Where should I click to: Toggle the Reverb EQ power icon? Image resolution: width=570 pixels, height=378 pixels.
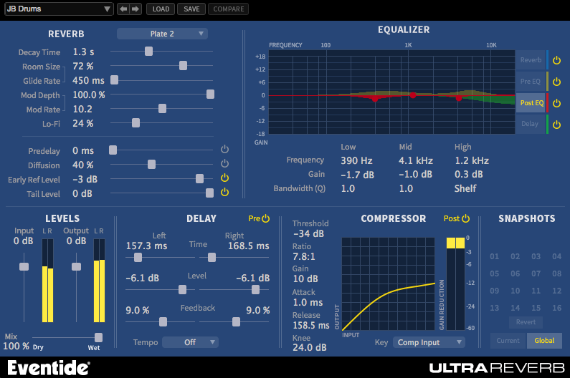(556, 60)
